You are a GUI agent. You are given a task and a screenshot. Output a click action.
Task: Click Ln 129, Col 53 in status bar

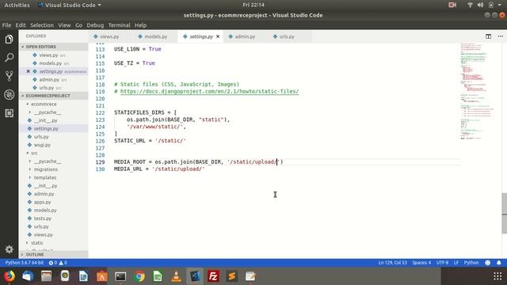click(393, 263)
